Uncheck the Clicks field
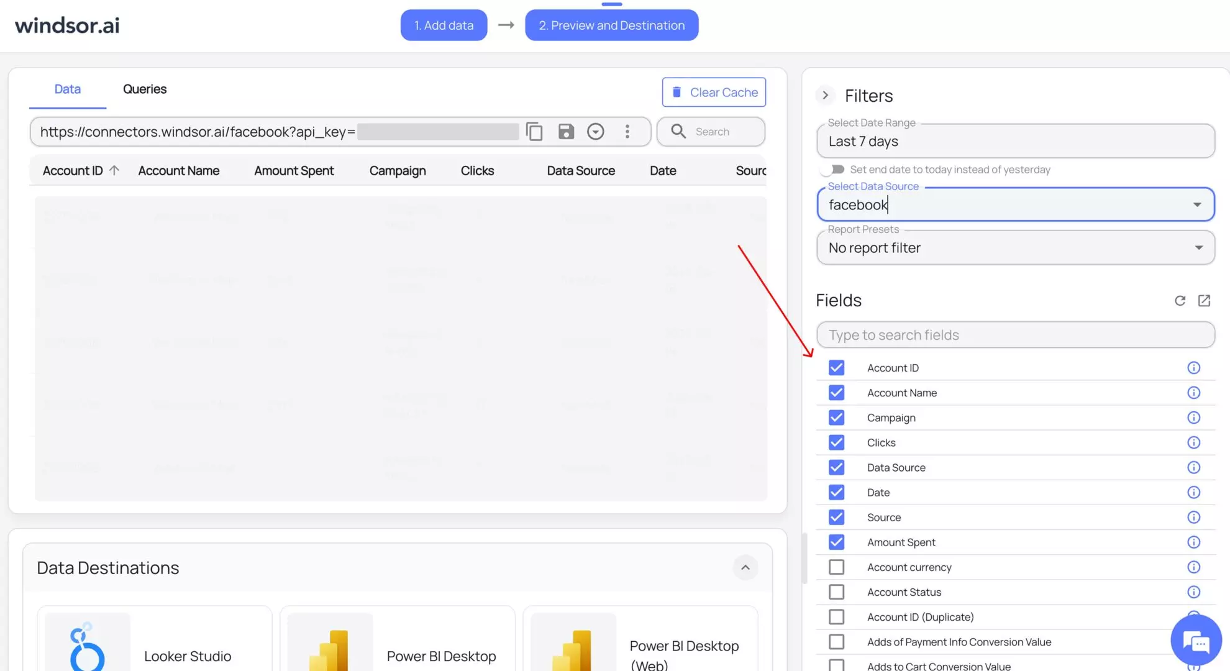The image size is (1230, 671). pos(836,442)
